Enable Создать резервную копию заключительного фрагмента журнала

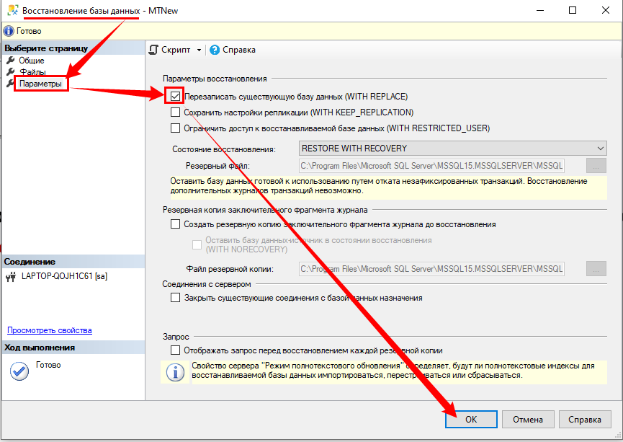175,224
